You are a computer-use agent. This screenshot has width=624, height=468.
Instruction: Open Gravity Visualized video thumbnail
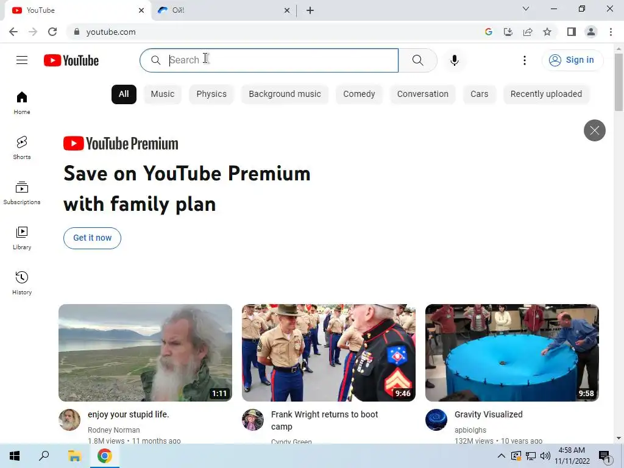[512, 353]
